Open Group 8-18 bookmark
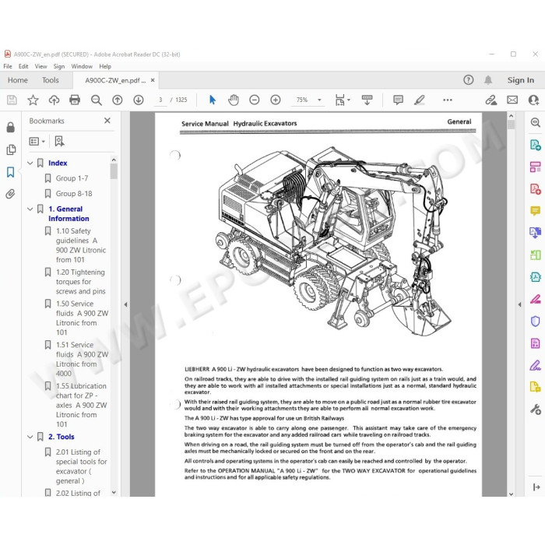The width and height of the screenshot is (545, 545). (x=74, y=194)
